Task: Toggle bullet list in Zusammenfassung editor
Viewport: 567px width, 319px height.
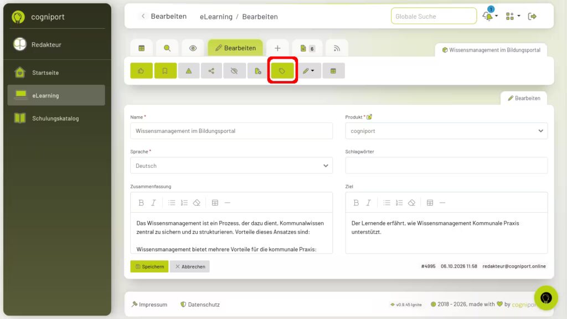Action: pyautogui.click(x=172, y=203)
